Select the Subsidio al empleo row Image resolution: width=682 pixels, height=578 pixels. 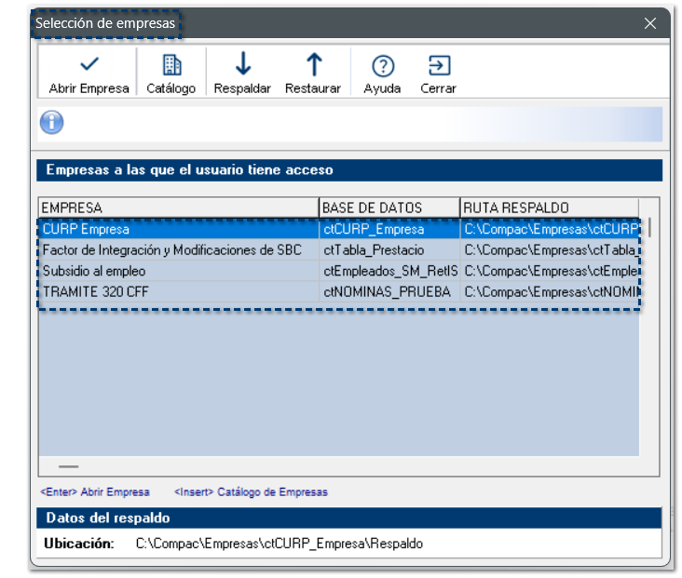[x=177, y=271]
